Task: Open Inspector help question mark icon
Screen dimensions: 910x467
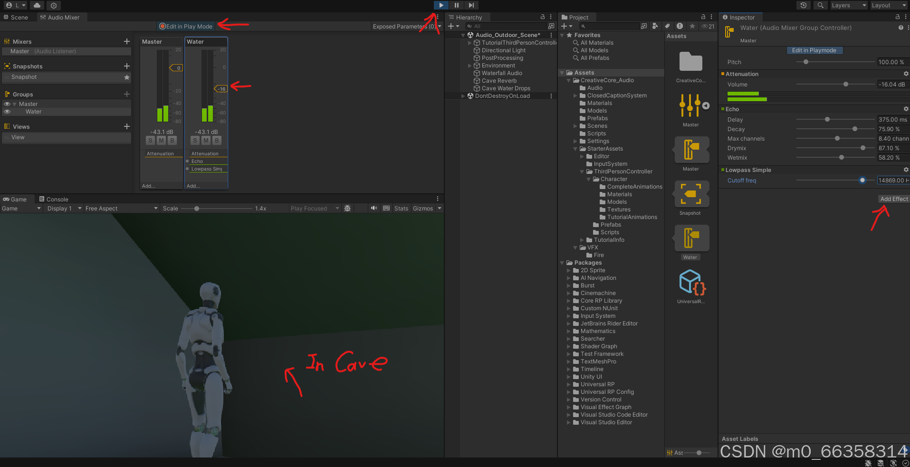Action: click(900, 28)
